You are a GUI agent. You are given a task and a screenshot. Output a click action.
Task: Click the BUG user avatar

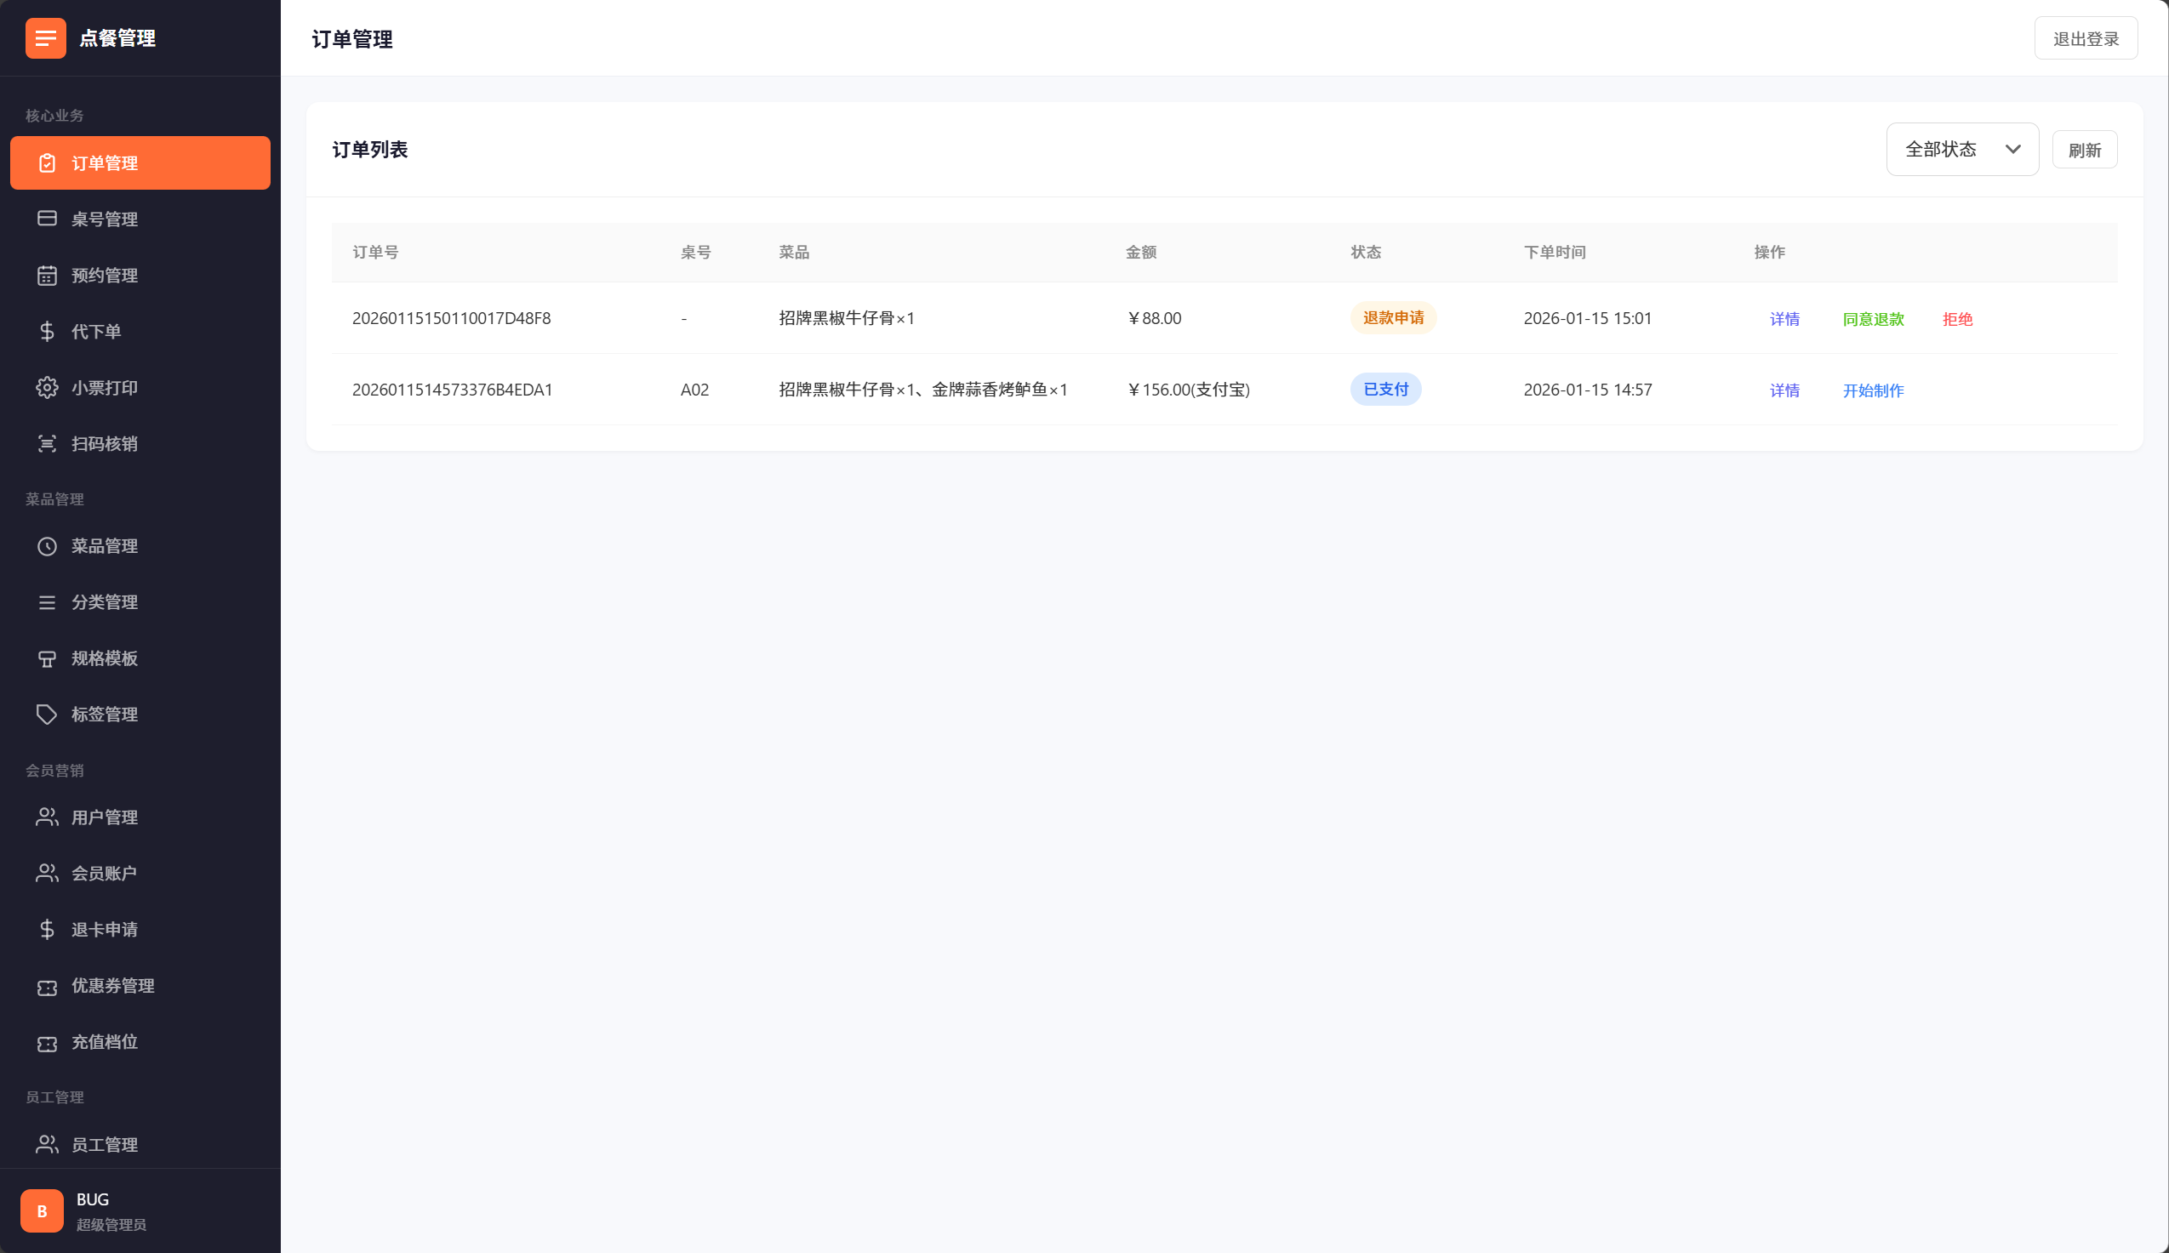tap(43, 1210)
